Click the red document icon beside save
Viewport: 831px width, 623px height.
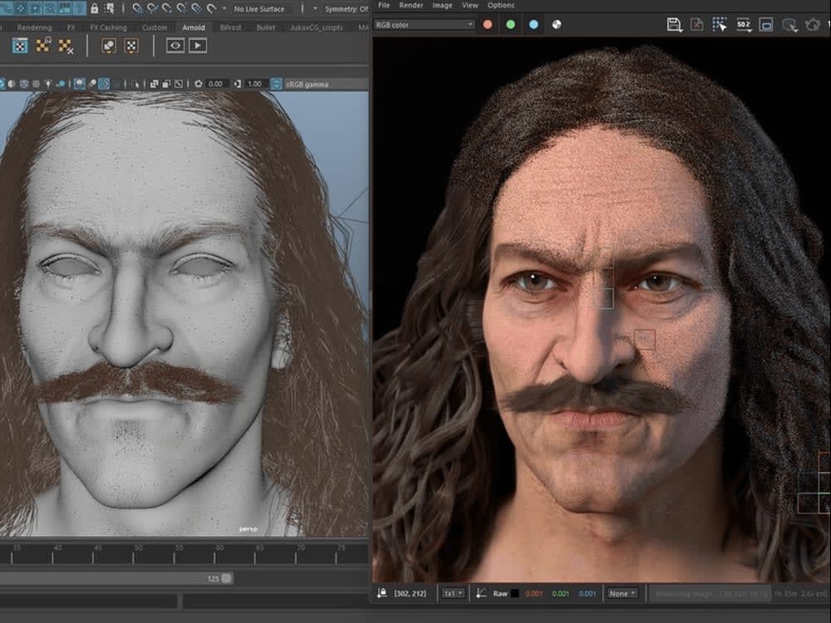click(x=697, y=24)
